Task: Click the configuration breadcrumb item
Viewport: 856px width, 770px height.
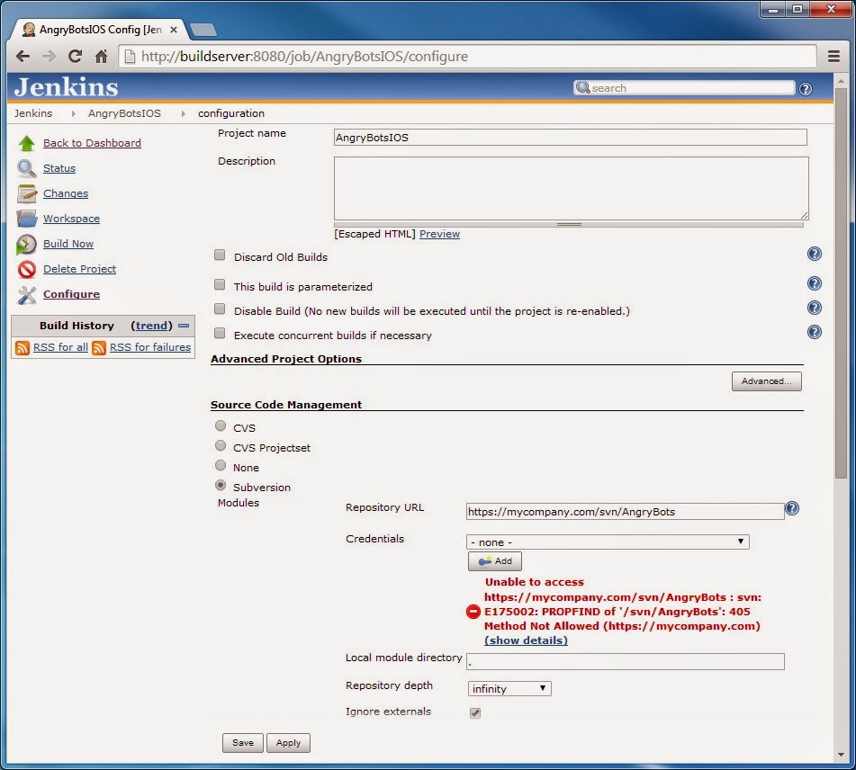Action: pyautogui.click(x=231, y=113)
